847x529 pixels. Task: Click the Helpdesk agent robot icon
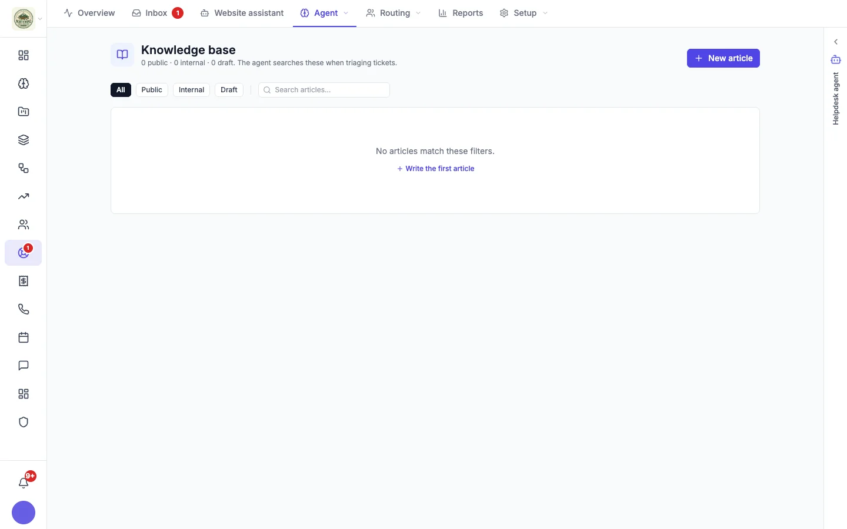click(x=836, y=59)
